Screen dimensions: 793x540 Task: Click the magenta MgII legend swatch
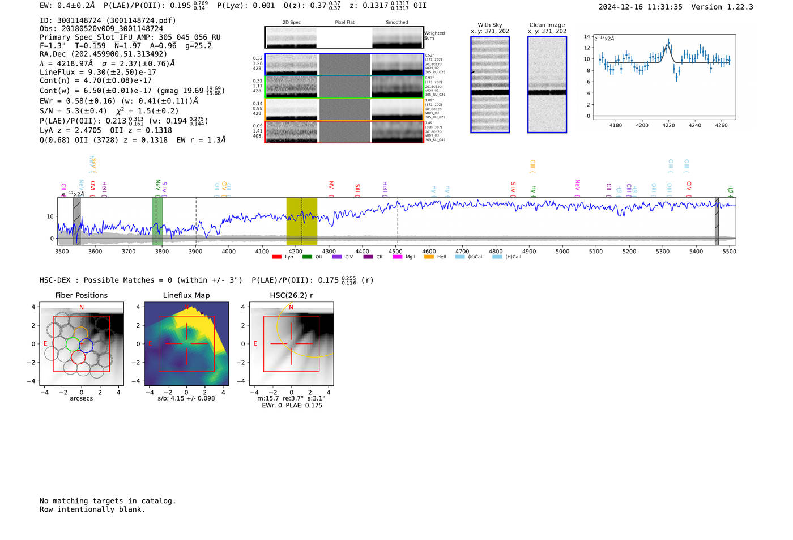pos(397,257)
